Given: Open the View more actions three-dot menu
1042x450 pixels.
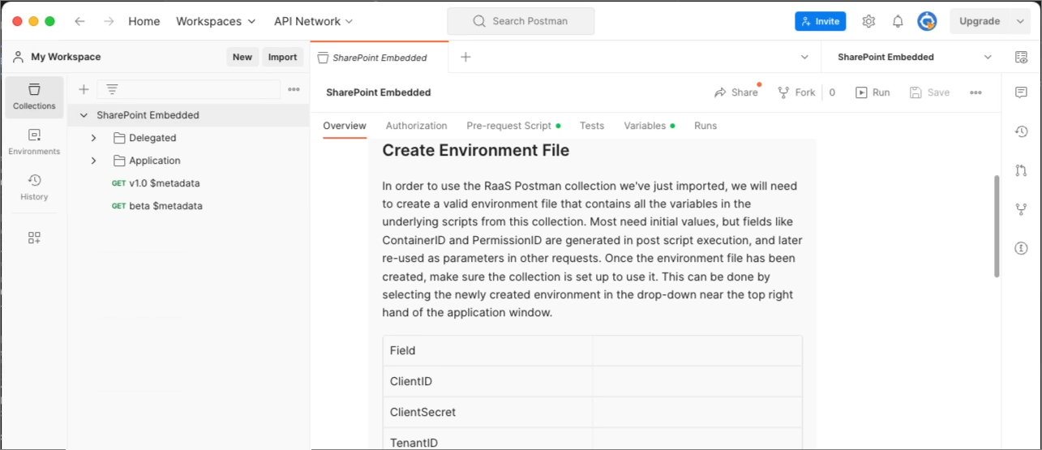Looking at the screenshot, I should click(976, 92).
